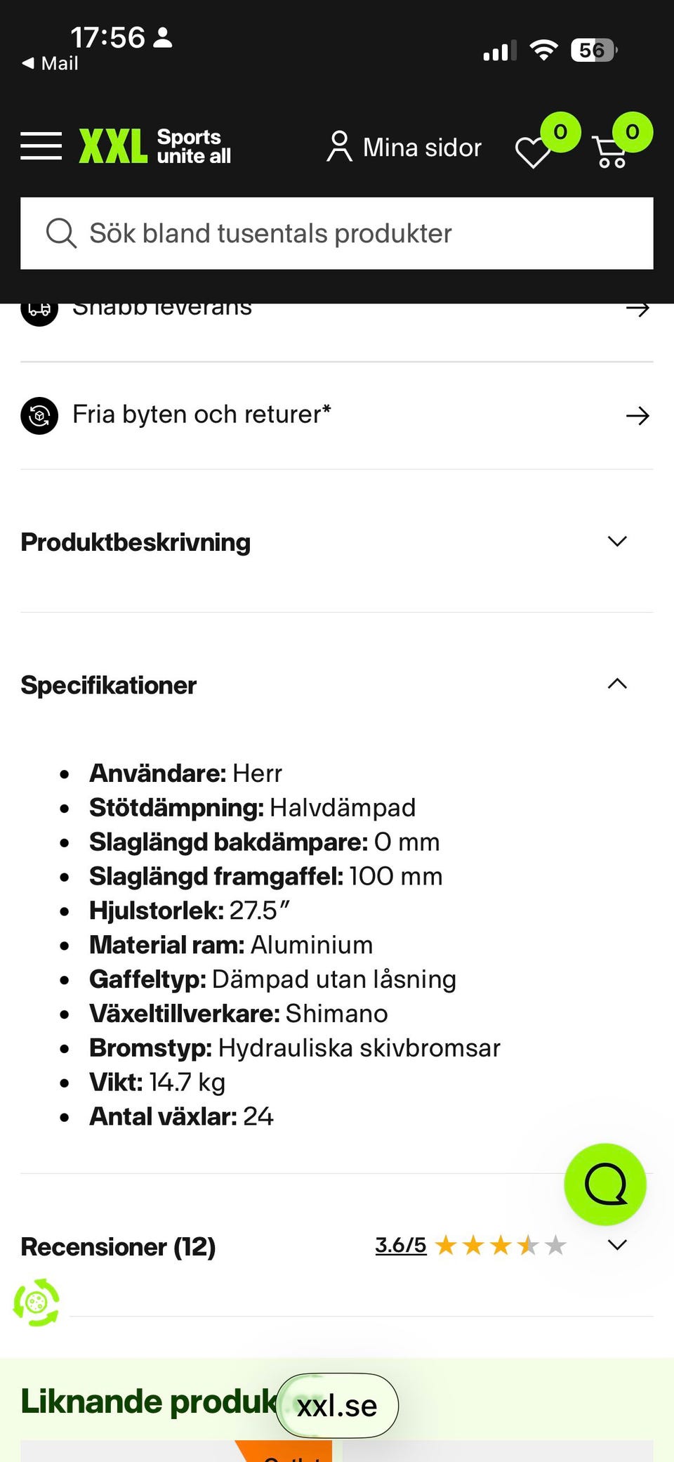Screen dimensions: 674x1462
Task: Expand the Recensioner chevron
Action: point(616,1245)
